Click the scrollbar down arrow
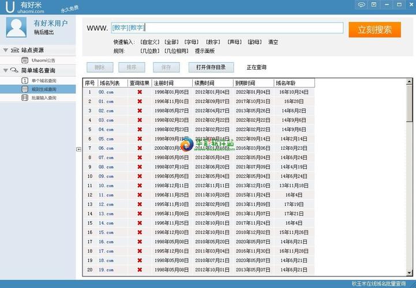Image resolution: width=416 pixels, height=288 pixels. pyautogui.click(x=410, y=272)
